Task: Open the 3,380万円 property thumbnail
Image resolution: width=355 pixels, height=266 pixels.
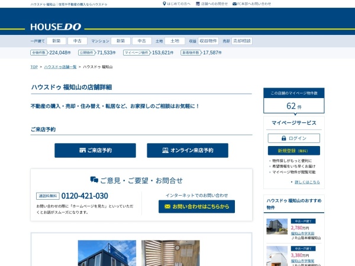Action: point(277,256)
